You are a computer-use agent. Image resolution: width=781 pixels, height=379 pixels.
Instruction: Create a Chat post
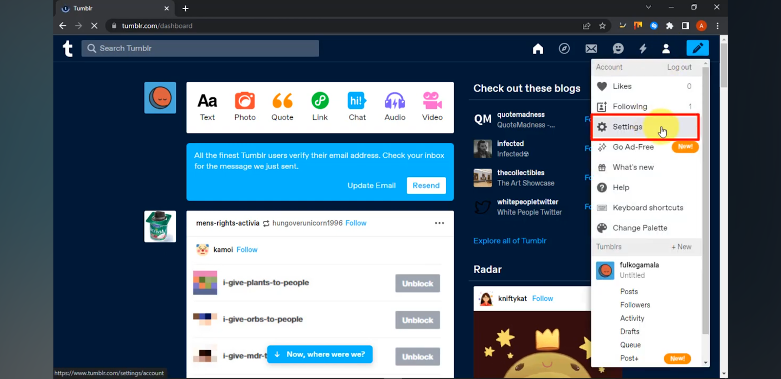pos(357,107)
